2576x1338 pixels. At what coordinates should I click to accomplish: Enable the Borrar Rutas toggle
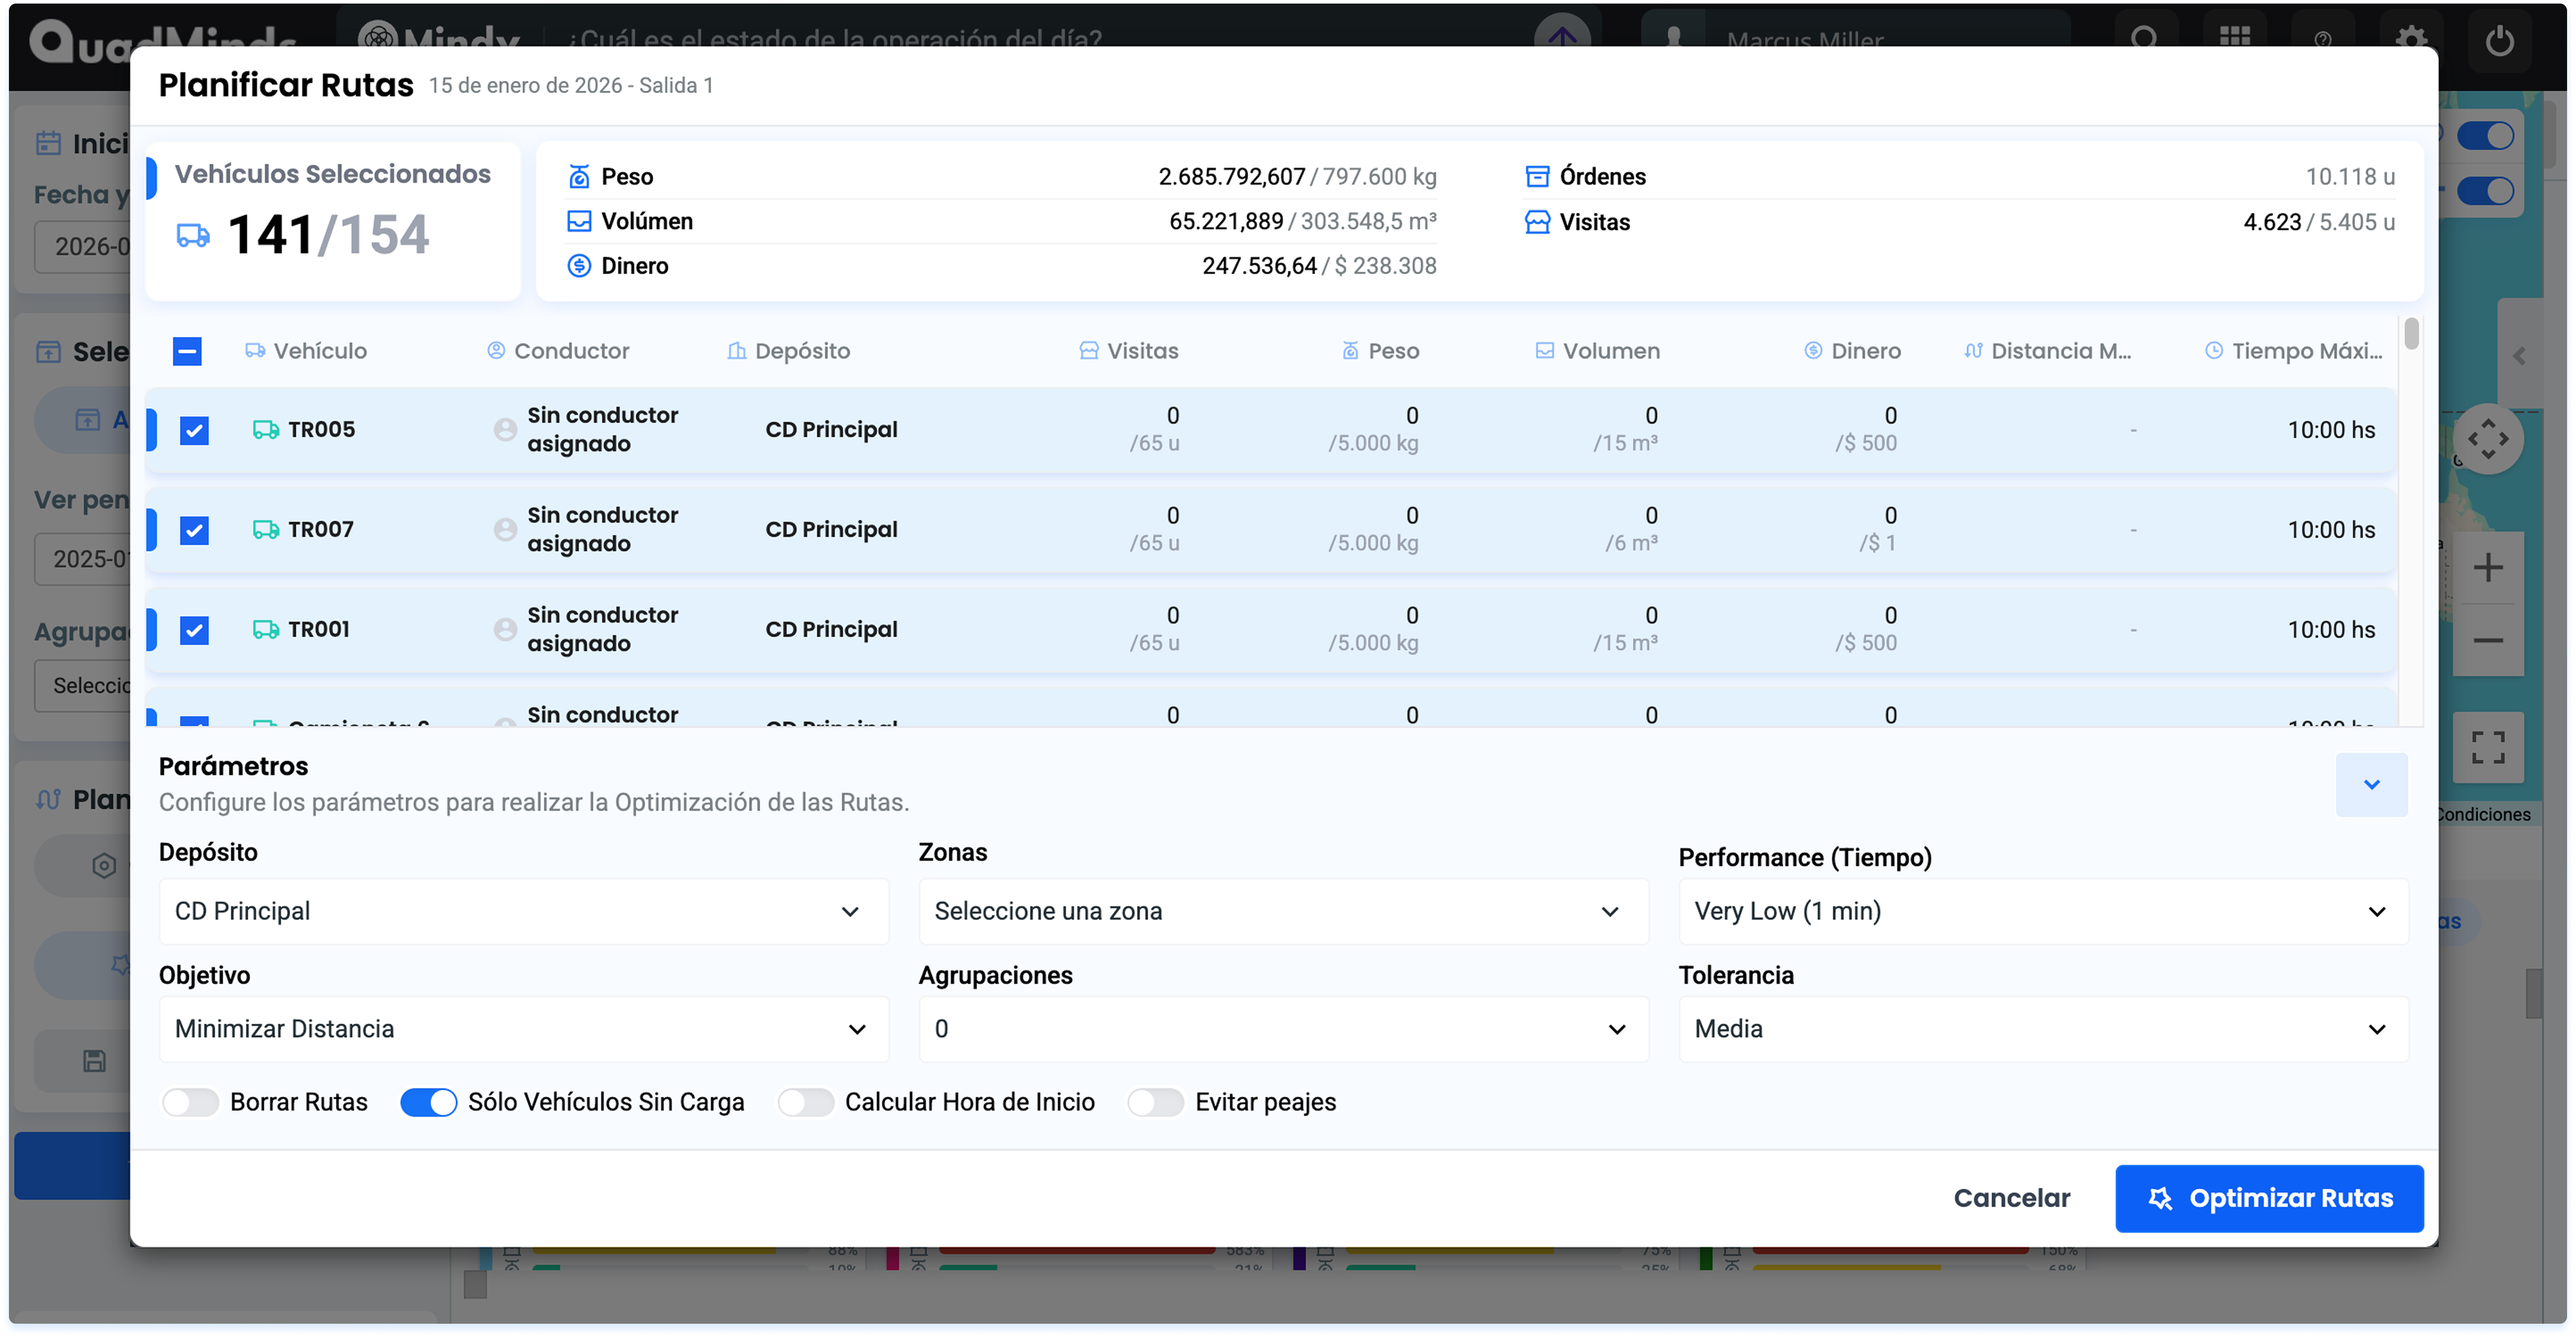click(x=190, y=1102)
